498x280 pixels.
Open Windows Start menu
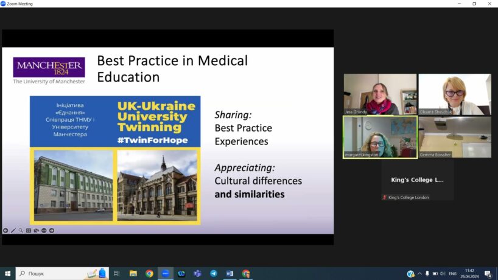[x=8, y=274]
